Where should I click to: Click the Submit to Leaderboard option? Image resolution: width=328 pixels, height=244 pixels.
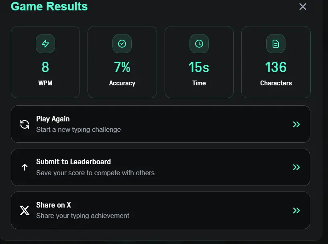[x=161, y=167]
